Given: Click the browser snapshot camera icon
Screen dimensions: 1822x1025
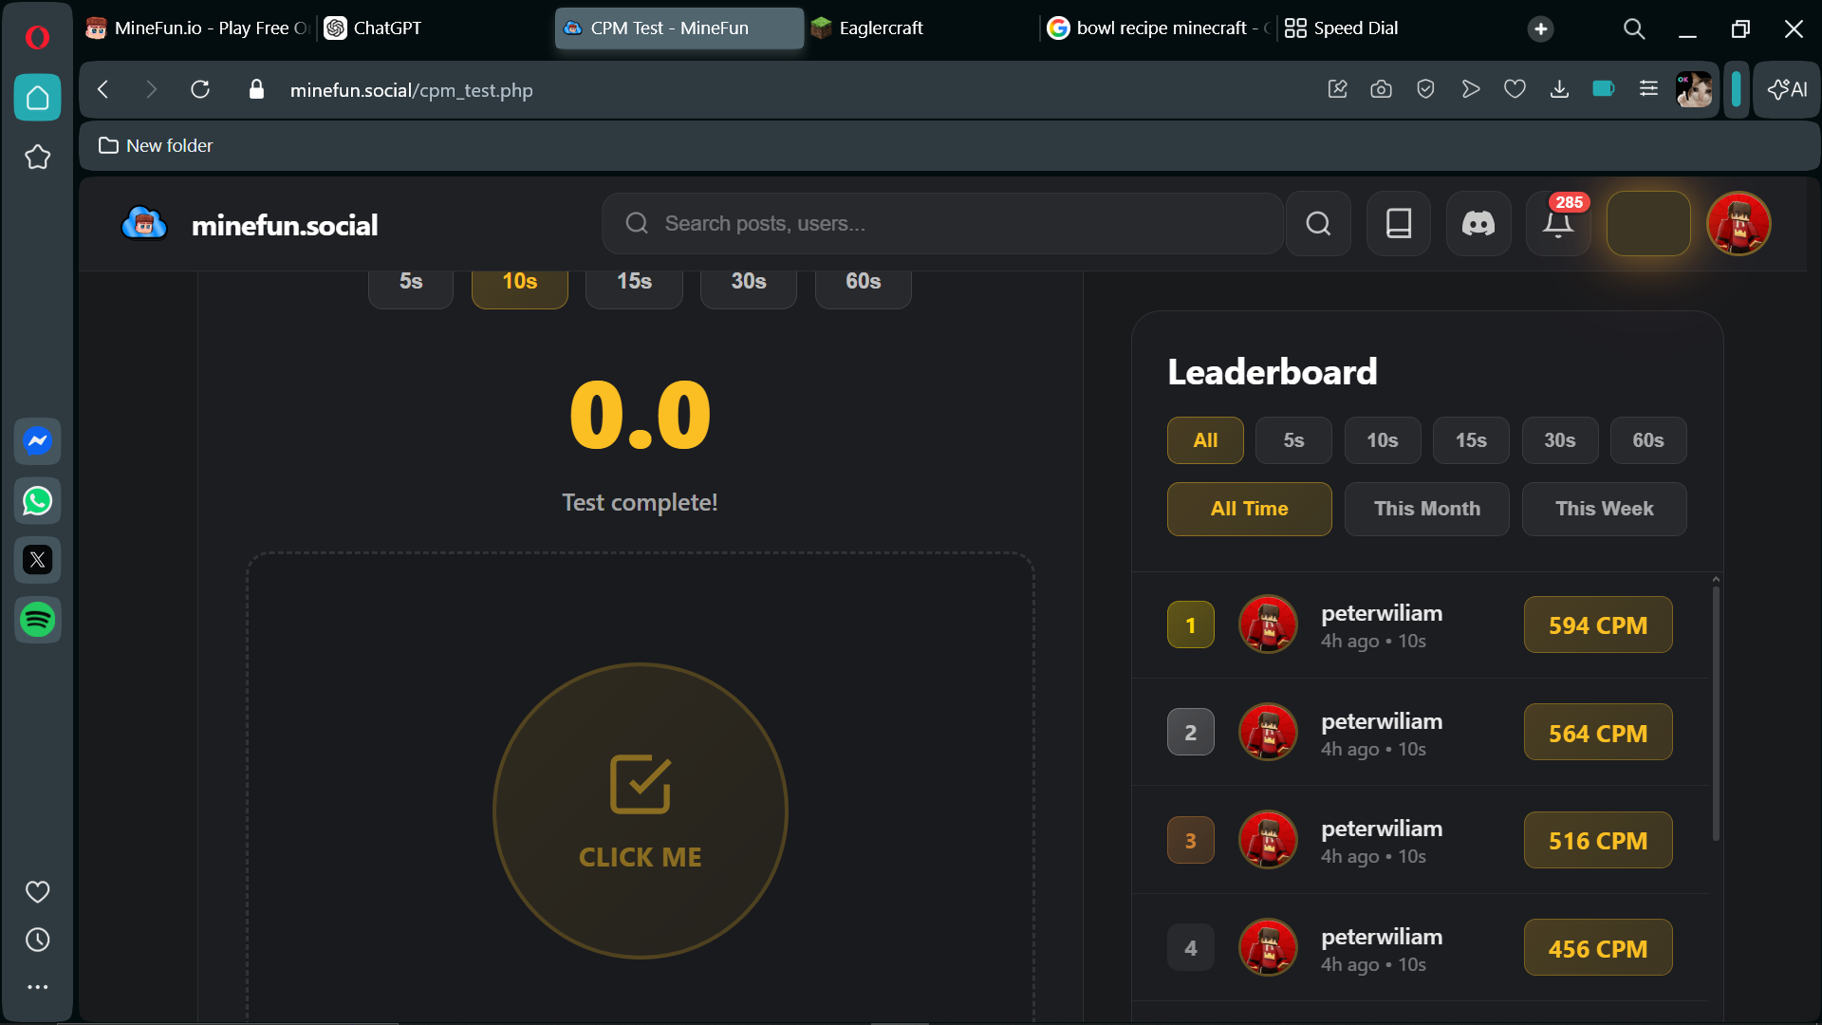Looking at the screenshot, I should click(x=1381, y=89).
